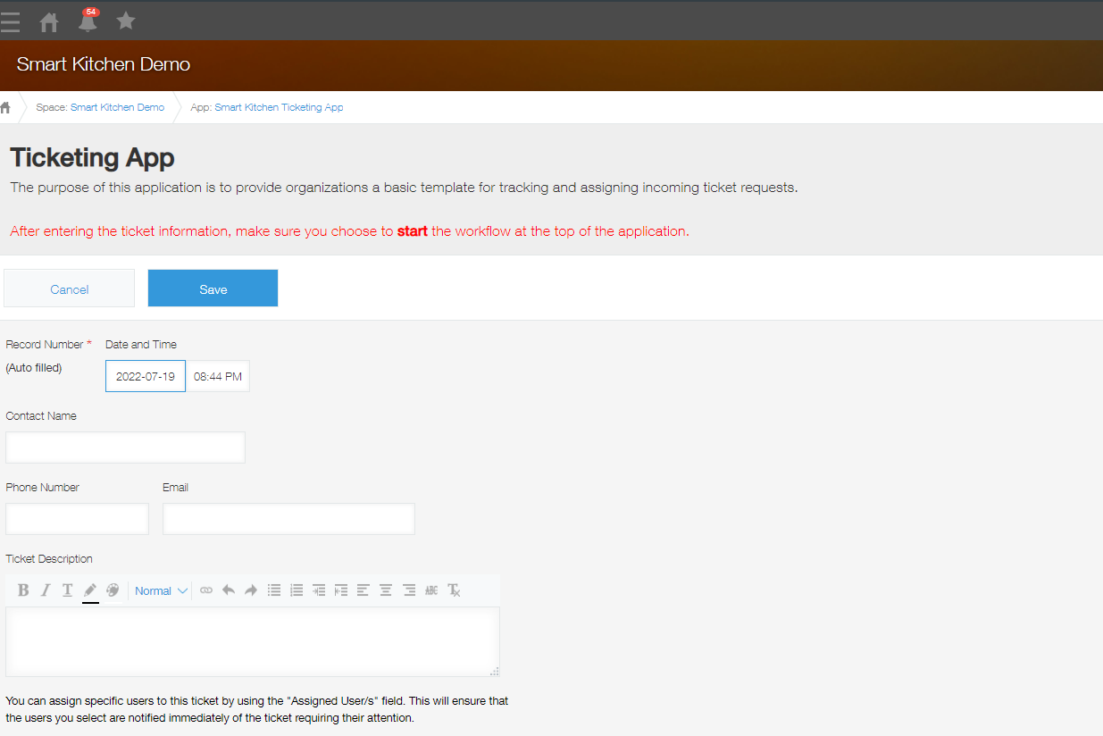This screenshot has height=736, width=1103.
Task: Insert a bulleted list
Action: click(274, 590)
